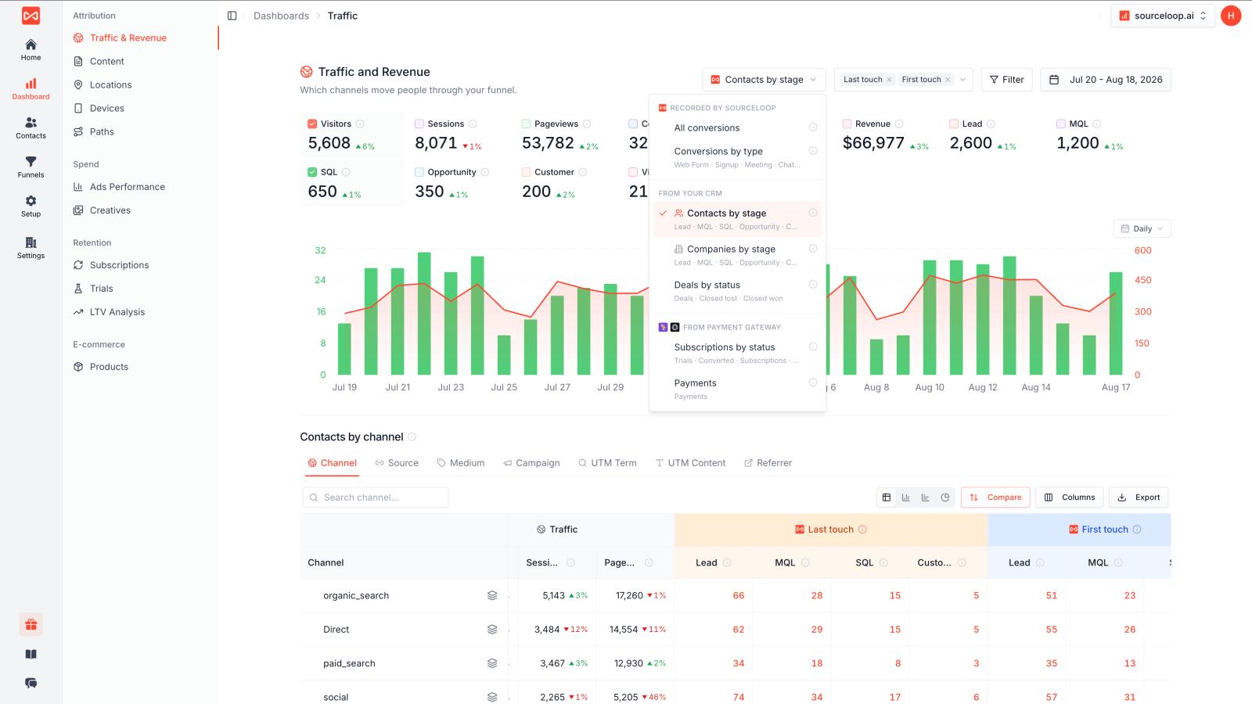This screenshot has width=1252, height=704.
Task: Toggle the Pageviews metric checkbox
Action: pos(526,124)
